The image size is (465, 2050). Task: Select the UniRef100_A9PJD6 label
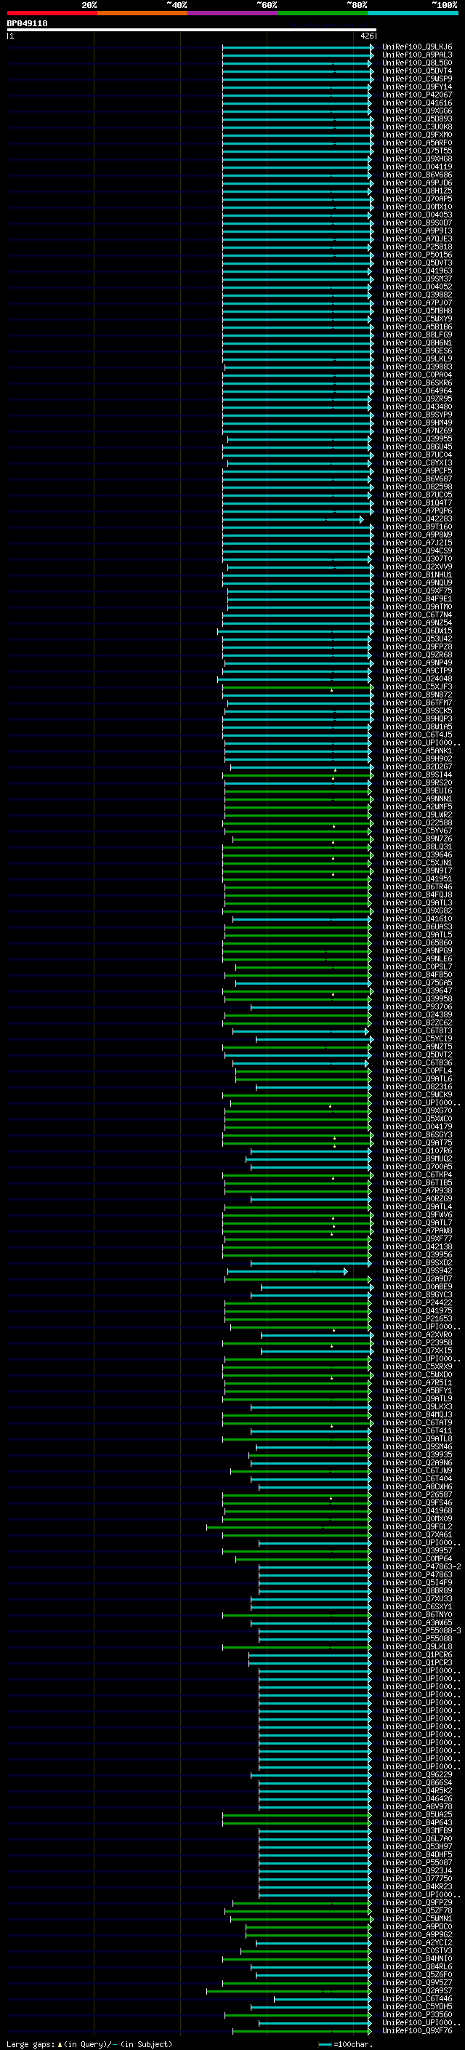tap(417, 183)
